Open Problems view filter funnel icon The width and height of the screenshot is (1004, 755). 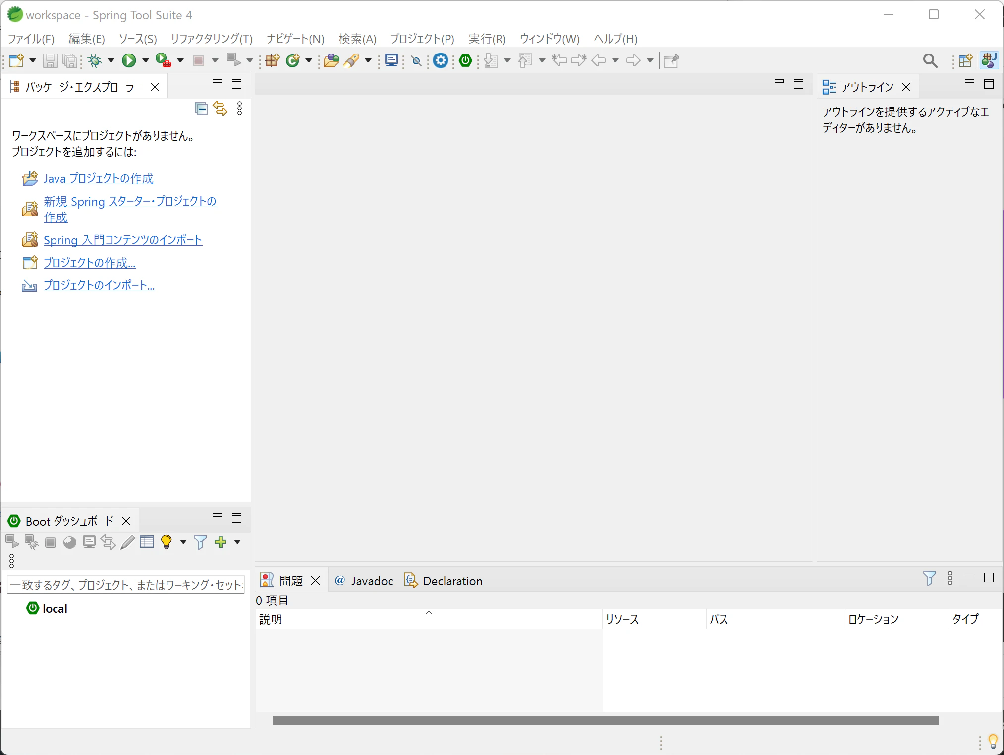(930, 578)
